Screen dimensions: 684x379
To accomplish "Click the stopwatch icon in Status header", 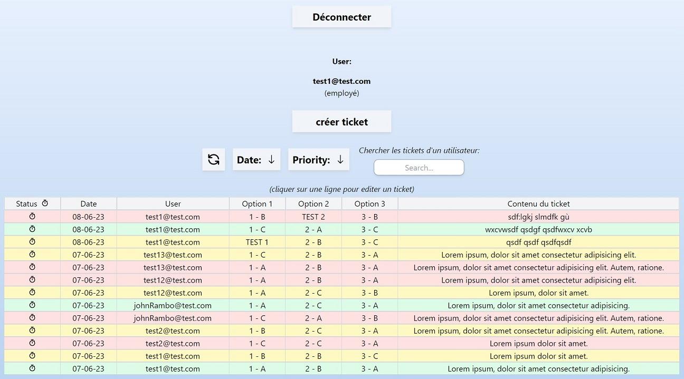I will (x=45, y=203).
